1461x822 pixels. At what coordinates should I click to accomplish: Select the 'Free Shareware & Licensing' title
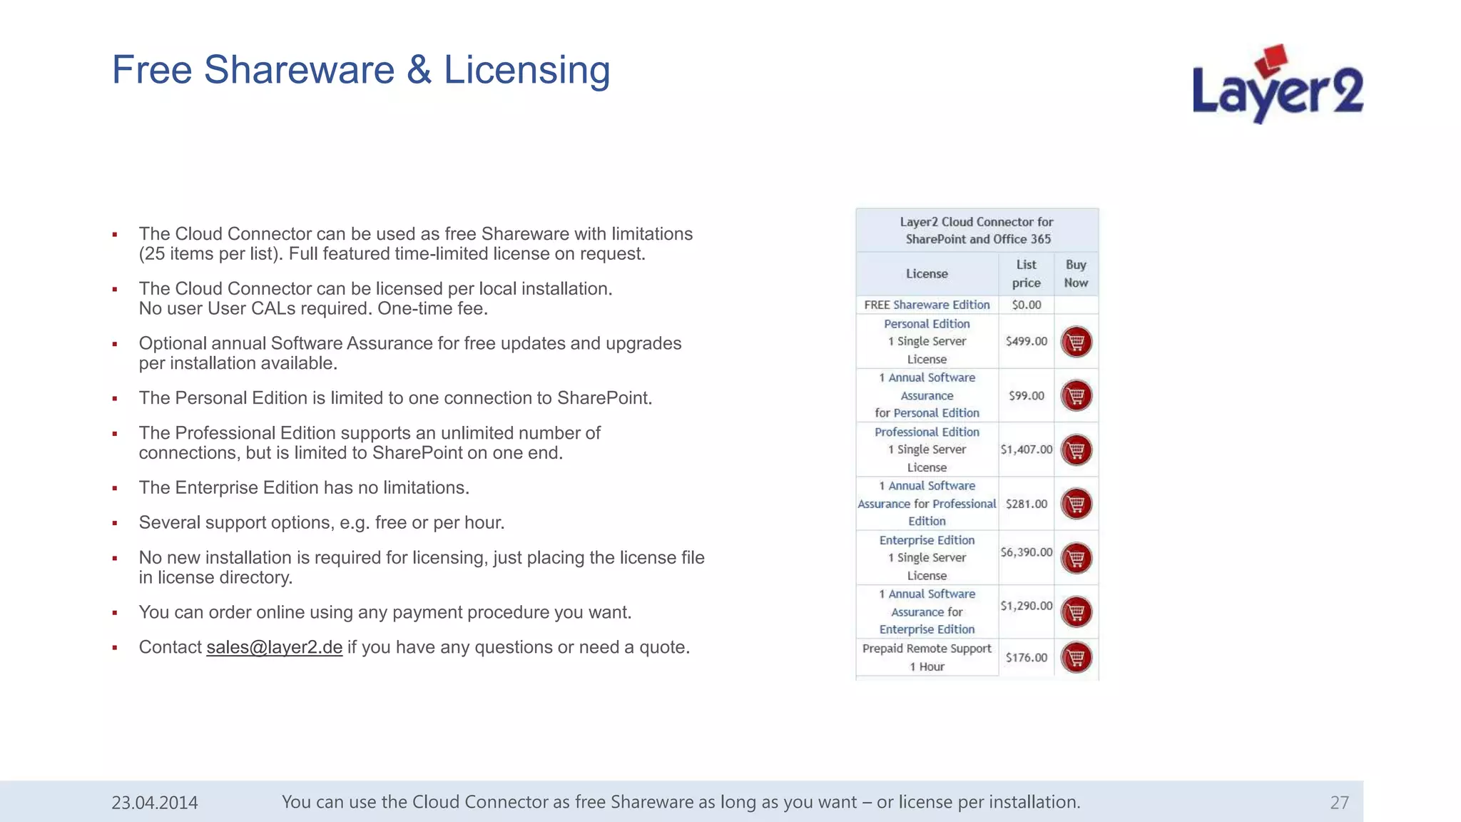point(361,70)
